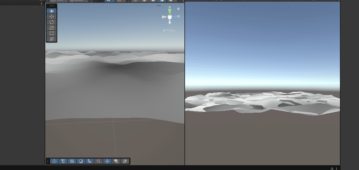
Task: Open the magnifier search icon in bottom bar
Action: pyautogui.click(x=99, y=161)
